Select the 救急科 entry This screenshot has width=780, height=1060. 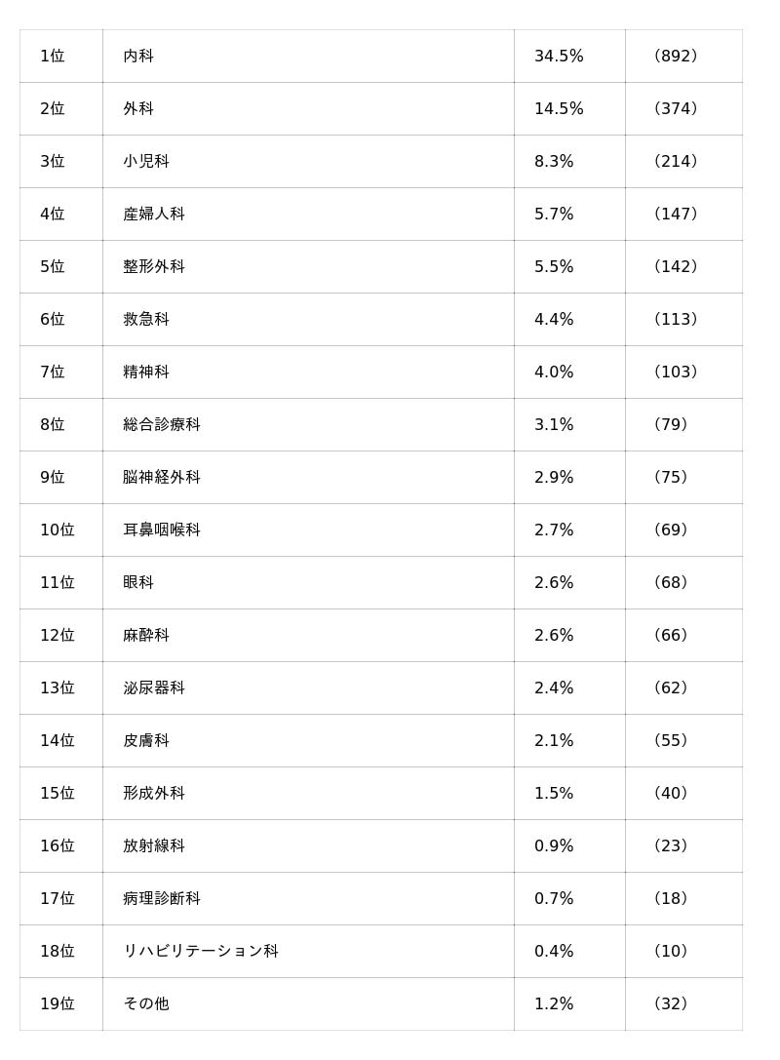(146, 320)
